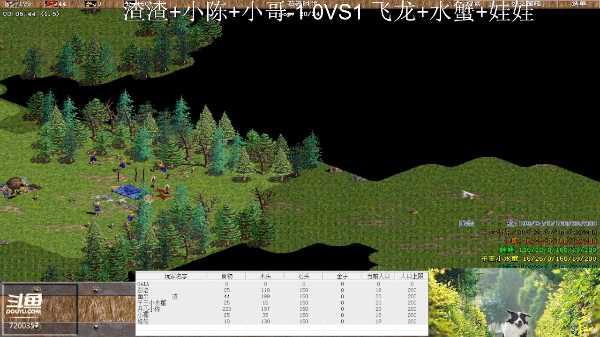The image size is (600, 337).
Task: Select player name 彭浩 in the table
Action: click(x=143, y=290)
